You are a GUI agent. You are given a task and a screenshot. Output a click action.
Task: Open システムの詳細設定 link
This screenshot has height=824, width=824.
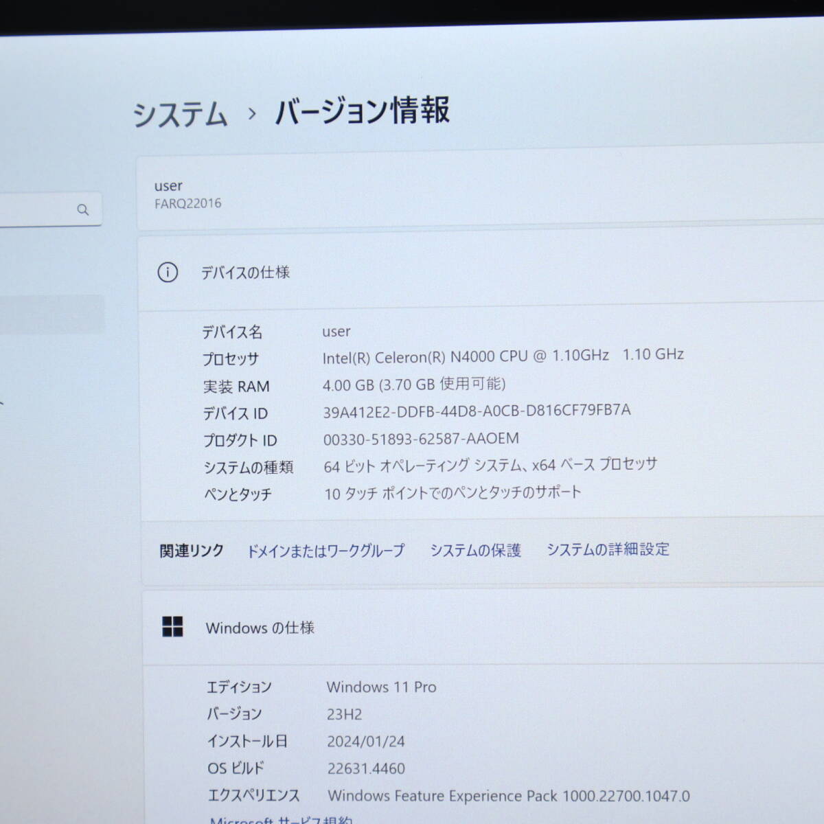[608, 549]
